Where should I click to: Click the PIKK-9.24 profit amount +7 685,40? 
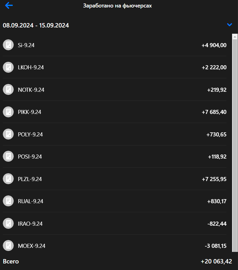click(x=214, y=112)
